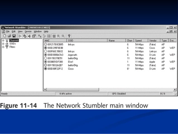Viewport: 178px width, 134px height.
Task: Click the Filters funnel tree icon
Action: click(x=7, y=47)
